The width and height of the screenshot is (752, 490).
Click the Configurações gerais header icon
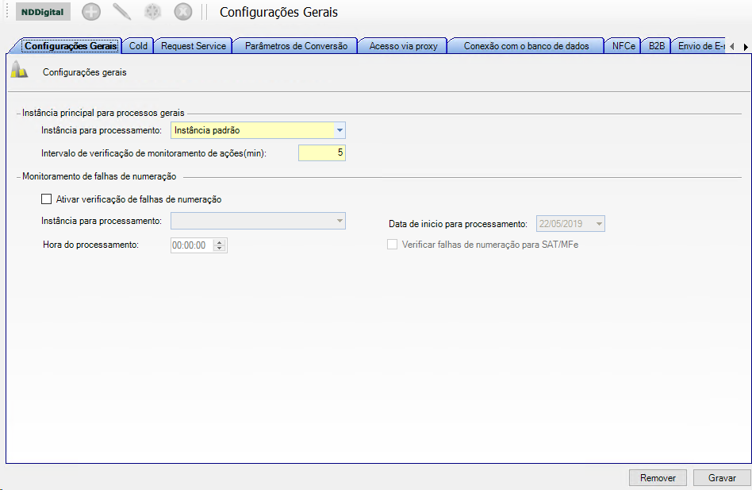(x=19, y=71)
